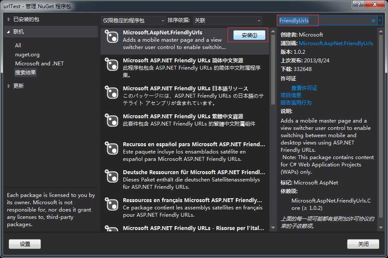Select the Microsoft.AspNet.FriendlyUrls package title

tap(163, 33)
